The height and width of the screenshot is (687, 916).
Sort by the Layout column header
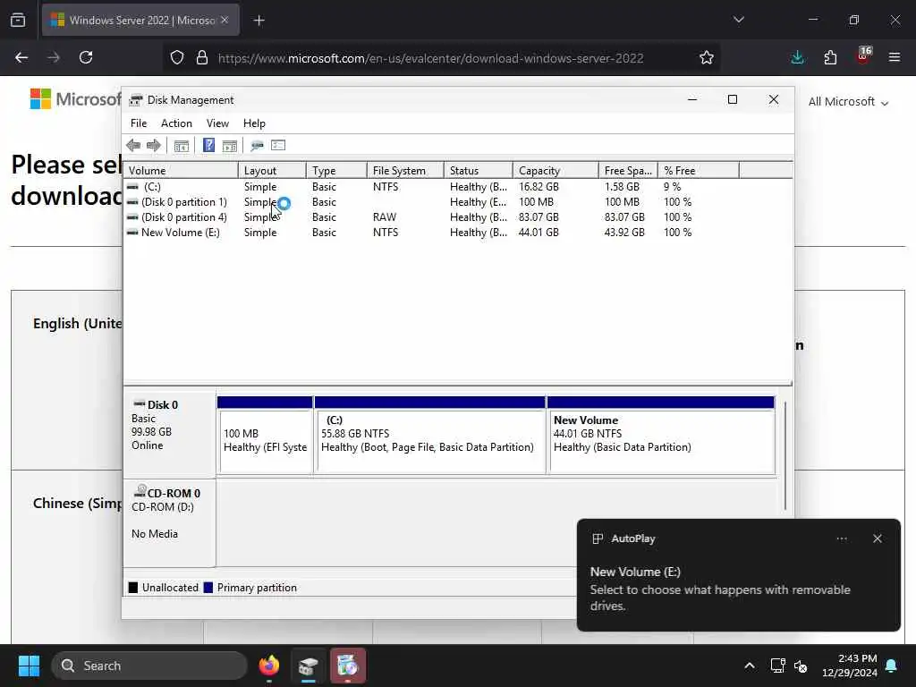pyautogui.click(x=272, y=171)
